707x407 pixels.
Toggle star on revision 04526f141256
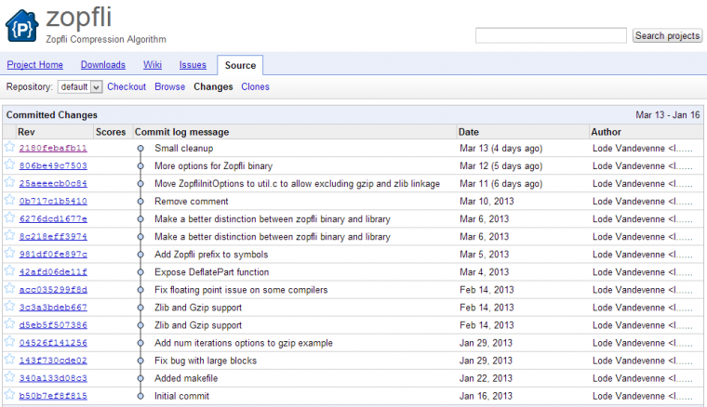click(x=9, y=341)
